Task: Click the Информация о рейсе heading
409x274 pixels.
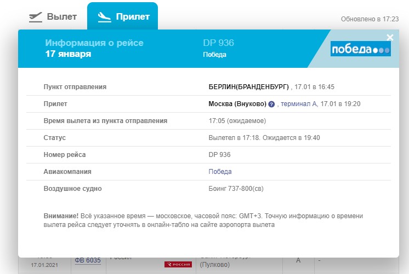Action: click(94, 43)
